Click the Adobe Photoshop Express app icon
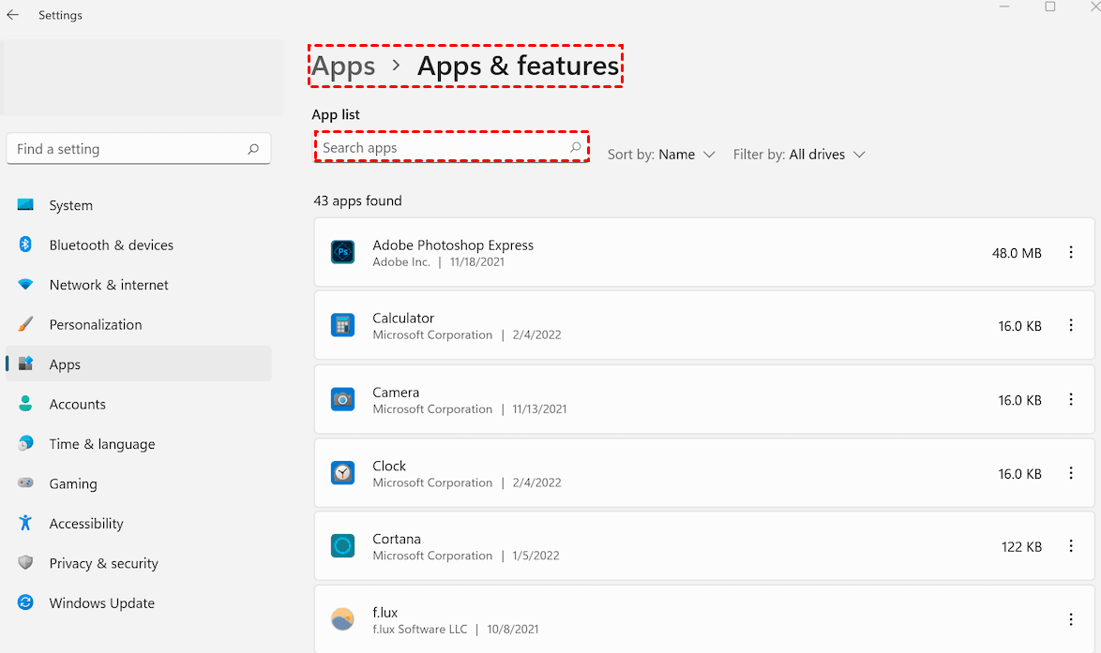The image size is (1101, 653). (342, 252)
